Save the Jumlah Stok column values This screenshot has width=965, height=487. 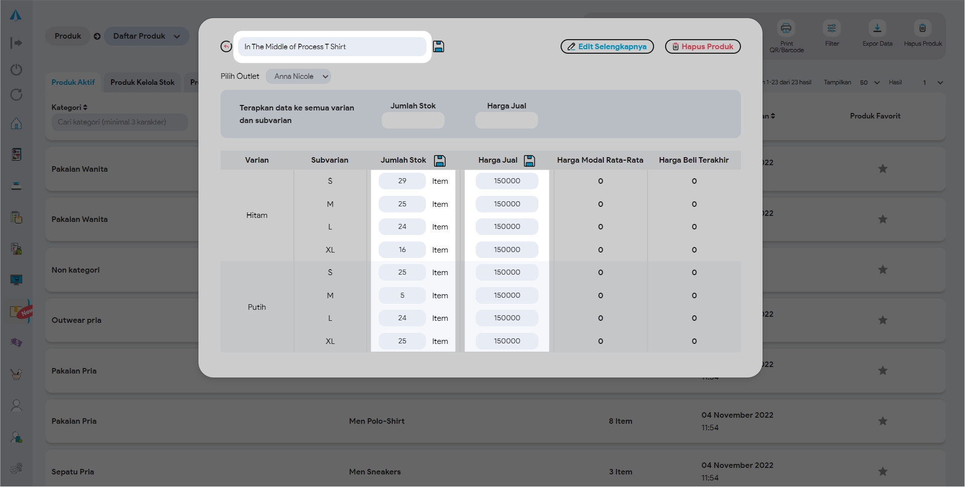[x=440, y=161]
